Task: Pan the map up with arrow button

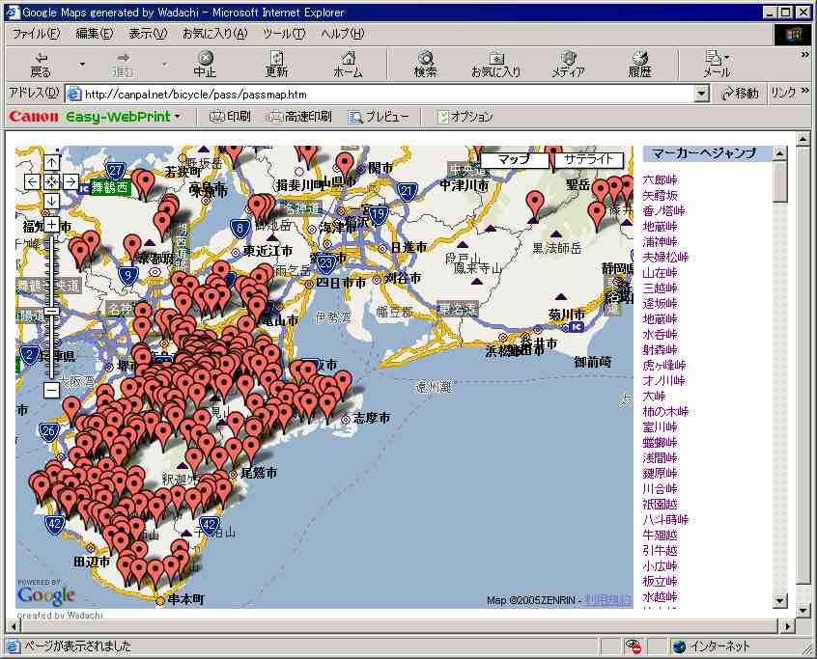Action: (52, 162)
